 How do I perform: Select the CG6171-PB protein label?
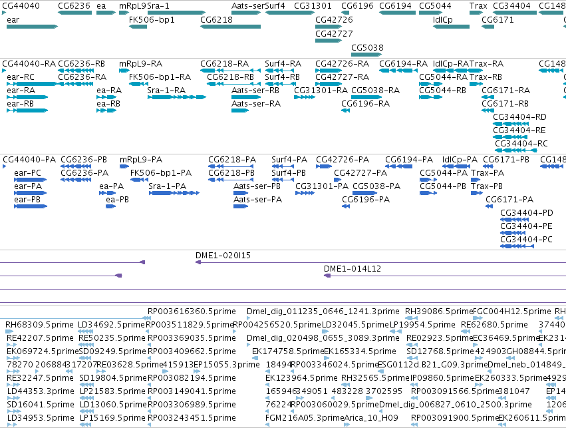coord(506,160)
